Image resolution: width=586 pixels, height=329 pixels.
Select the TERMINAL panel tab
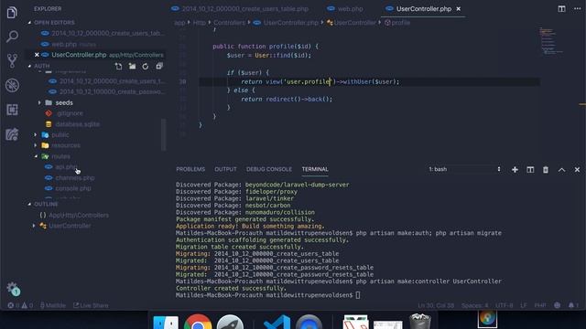pos(315,169)
